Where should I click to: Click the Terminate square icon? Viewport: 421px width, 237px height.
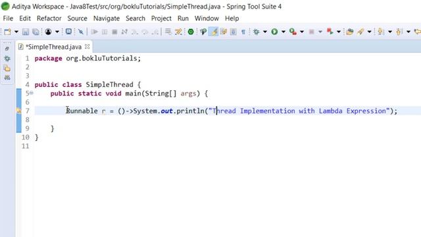pos(114,32)
